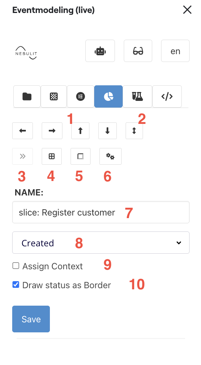Click the right arrow button
The image size is (201, 365).
pos(52,131)
